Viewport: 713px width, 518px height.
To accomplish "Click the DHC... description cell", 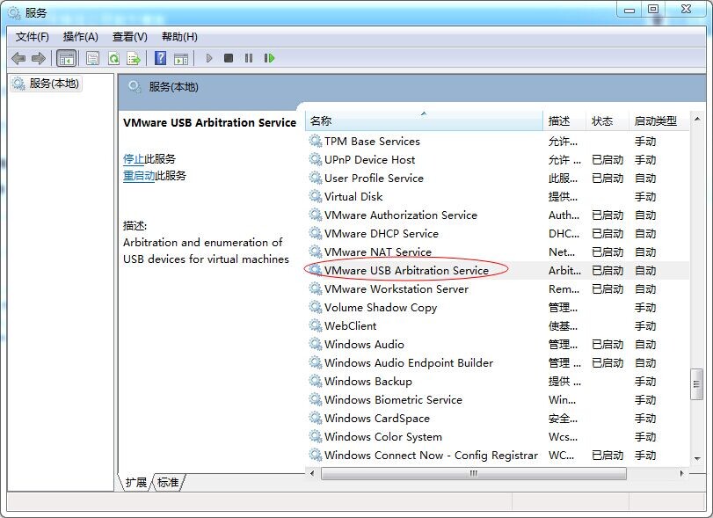I will pos(564,234).
